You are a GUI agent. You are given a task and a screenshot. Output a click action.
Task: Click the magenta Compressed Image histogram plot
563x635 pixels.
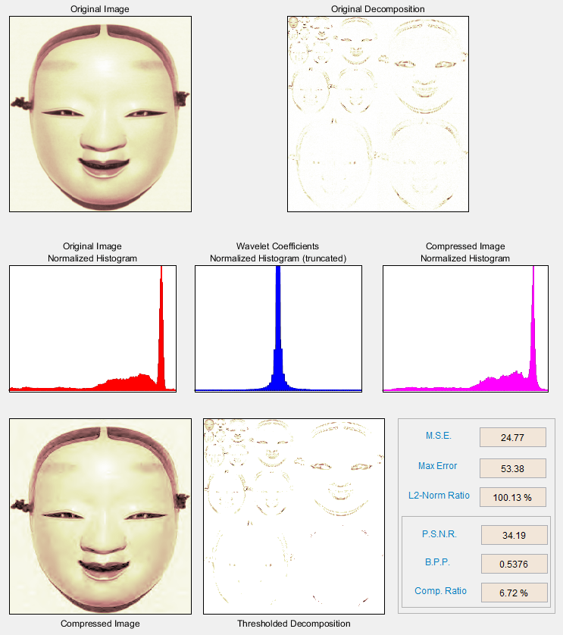point(465,329)
